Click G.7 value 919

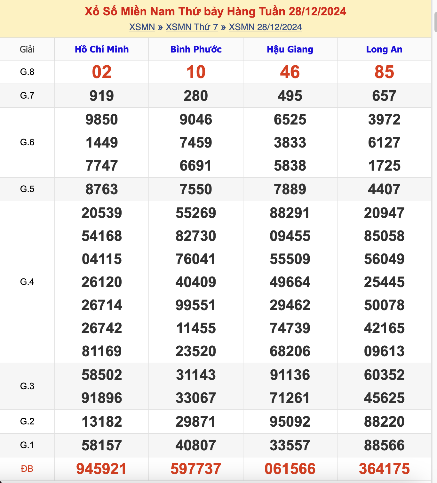coord(102,96)
